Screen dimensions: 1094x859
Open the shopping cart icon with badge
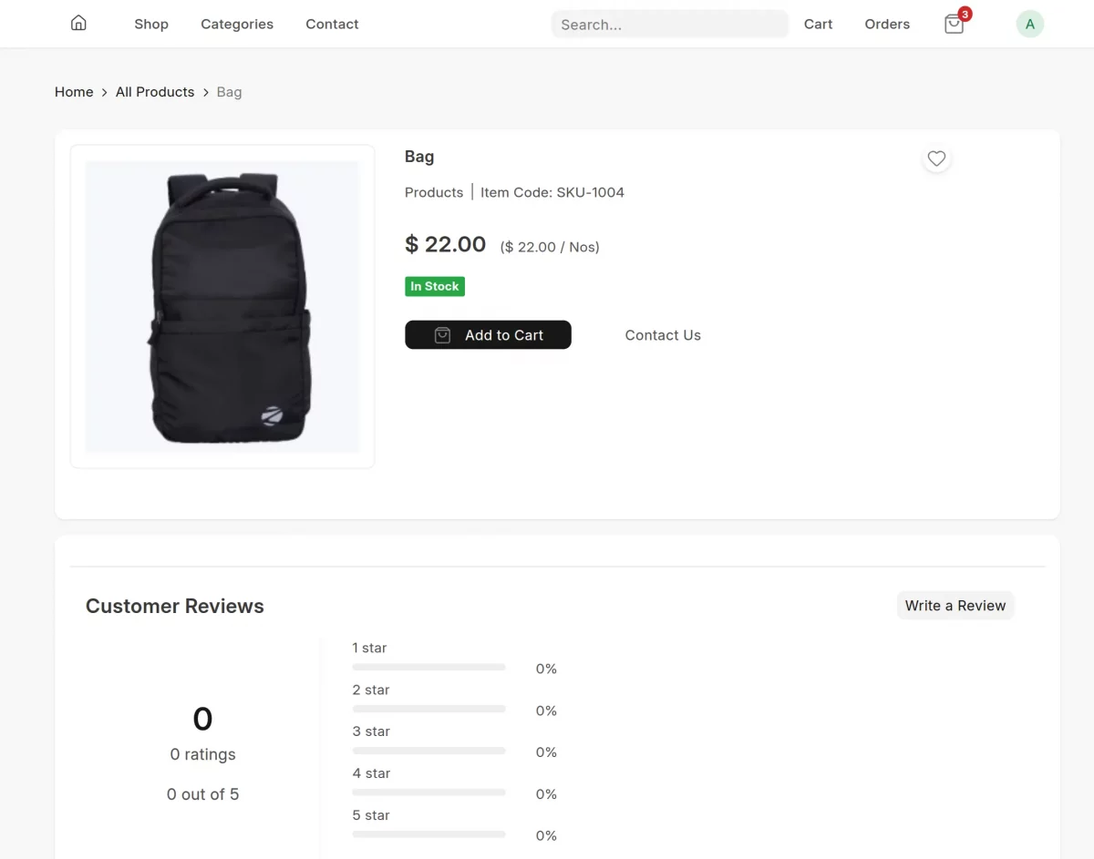[955, 24]
